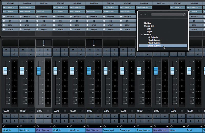Screen dimensions: 205x133
Task: Choose Kick1 Submix group in routing popup
Action: (154, 40)
